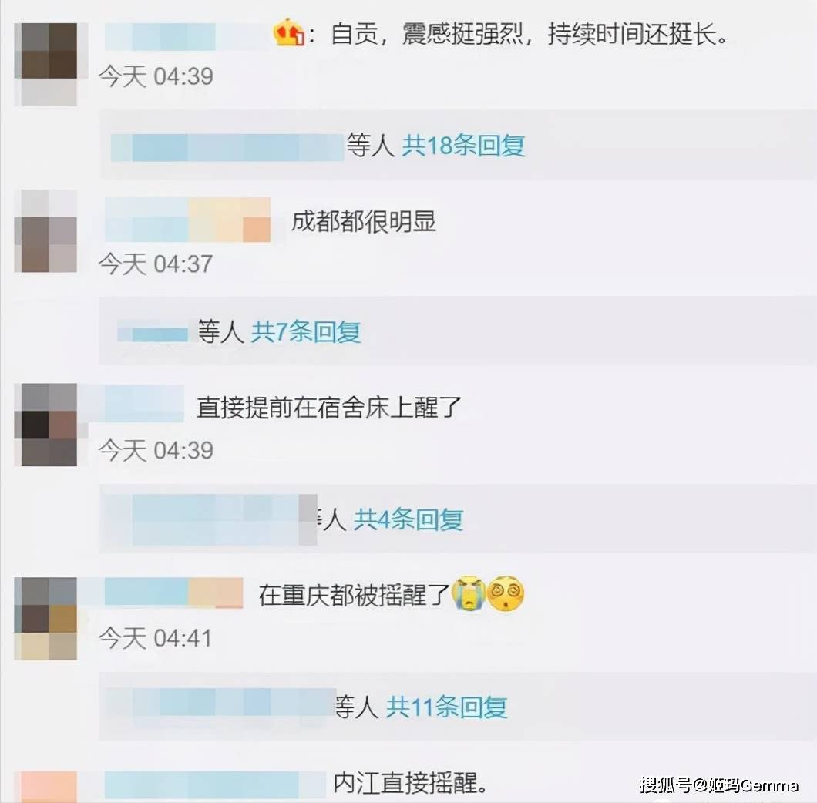
Task: Expand the 共7条回复 replies link
Action: 306,331
